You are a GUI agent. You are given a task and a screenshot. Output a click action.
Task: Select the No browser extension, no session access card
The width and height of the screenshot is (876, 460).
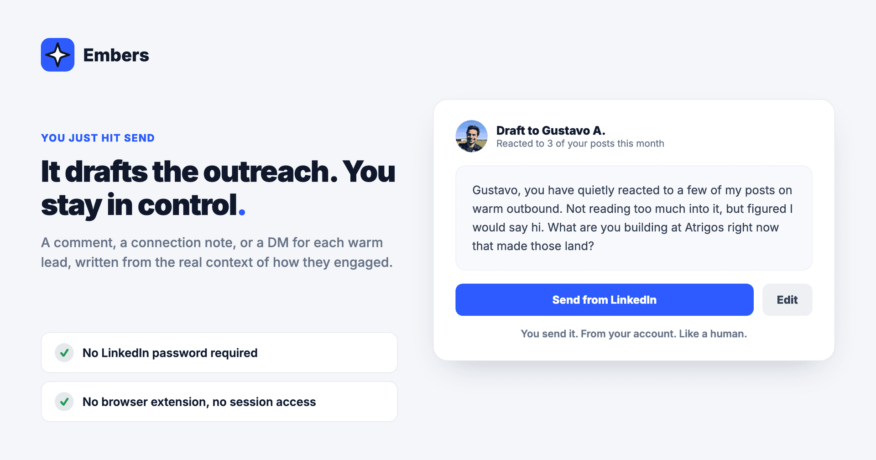pyautogui.click(x=219, y=402)
